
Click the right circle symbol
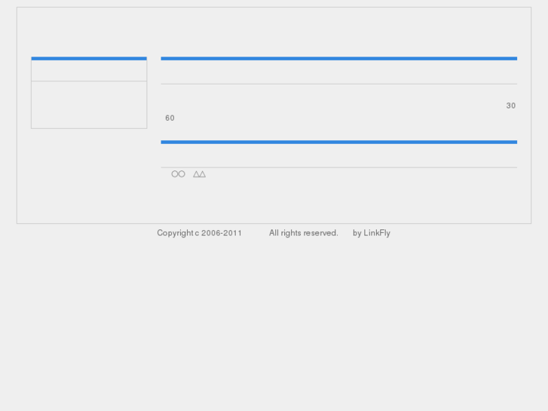182,174
